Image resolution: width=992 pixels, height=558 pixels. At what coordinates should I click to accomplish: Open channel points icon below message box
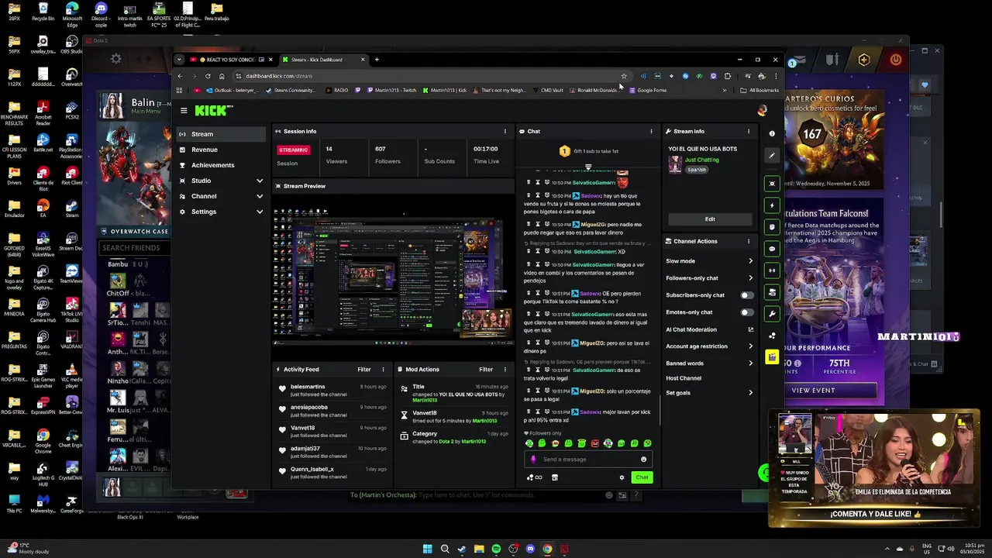point(535,477)
